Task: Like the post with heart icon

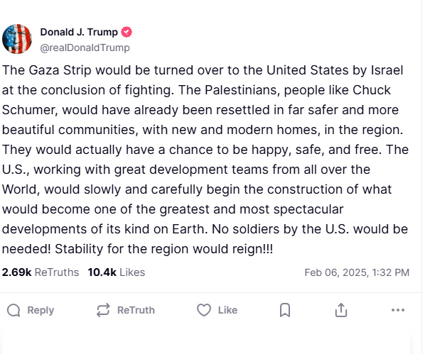Action: pyautogui.click(x=204, y=310)
